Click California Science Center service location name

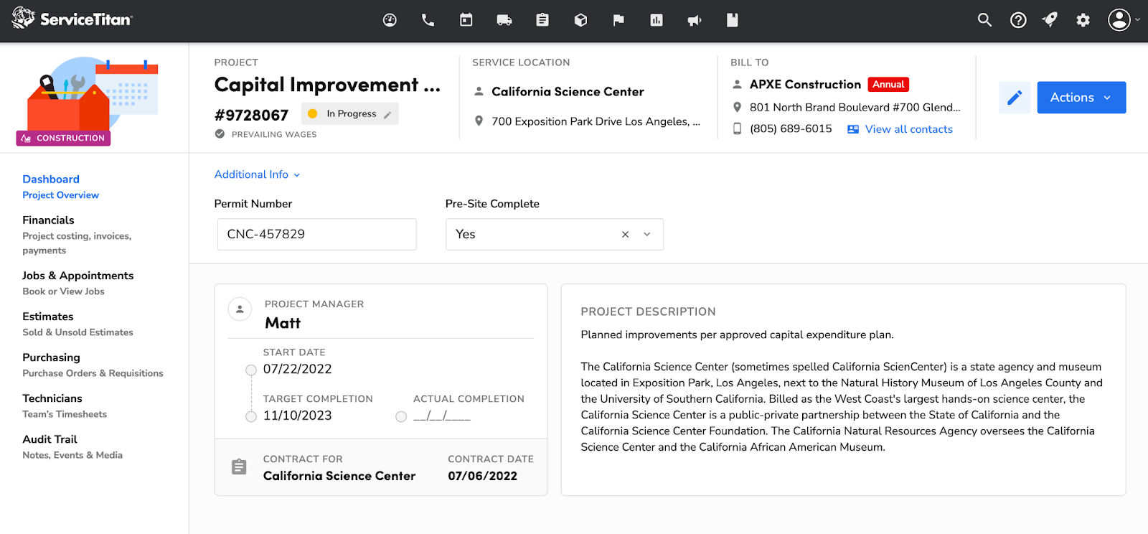click(568, 92)
